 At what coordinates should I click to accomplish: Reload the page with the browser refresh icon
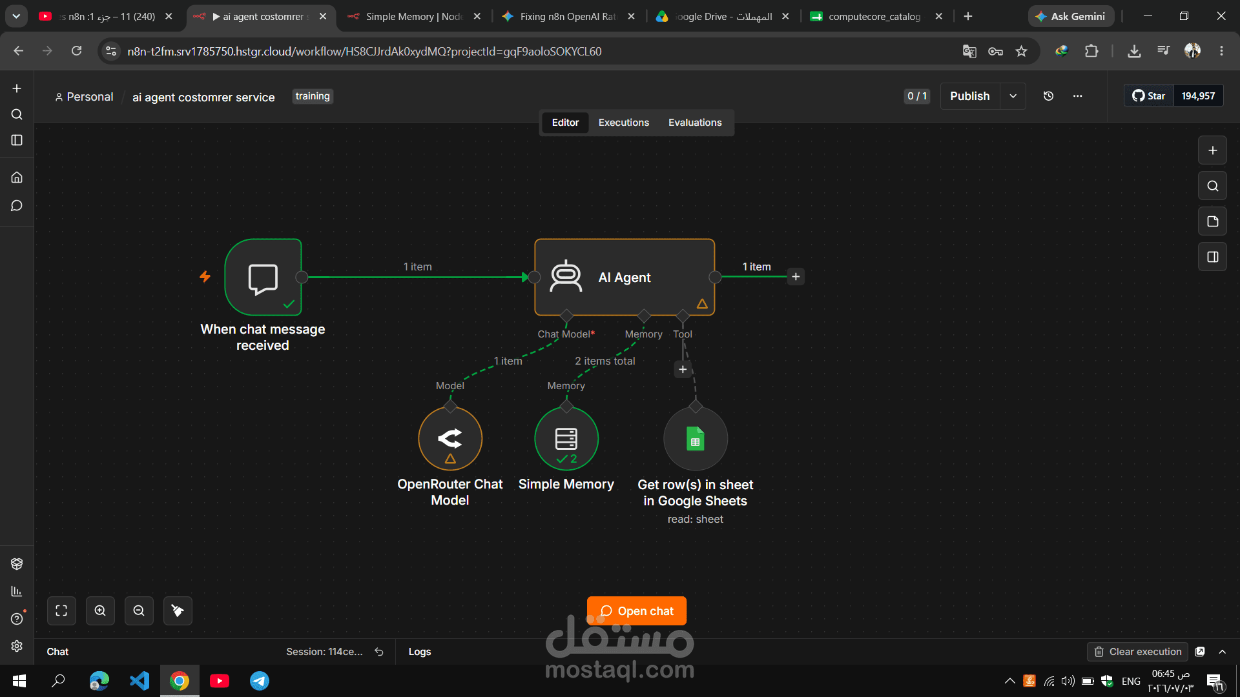click(x=76, y=51)
